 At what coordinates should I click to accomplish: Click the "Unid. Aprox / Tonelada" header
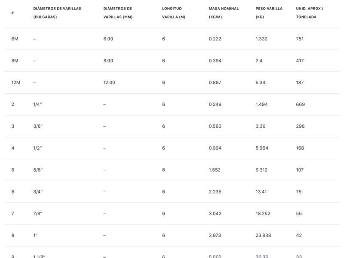pos(310,12)
